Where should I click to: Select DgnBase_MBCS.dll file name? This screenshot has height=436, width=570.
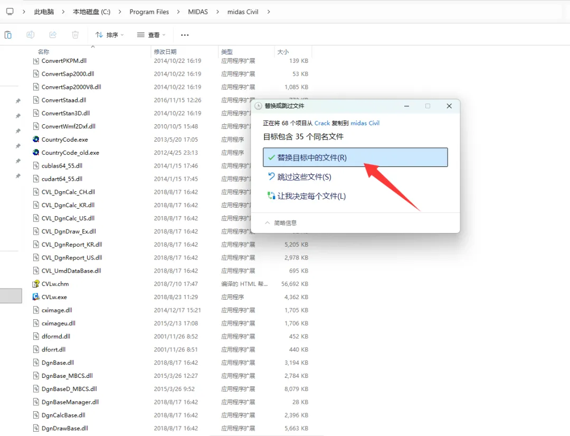[x=67, y=376]
